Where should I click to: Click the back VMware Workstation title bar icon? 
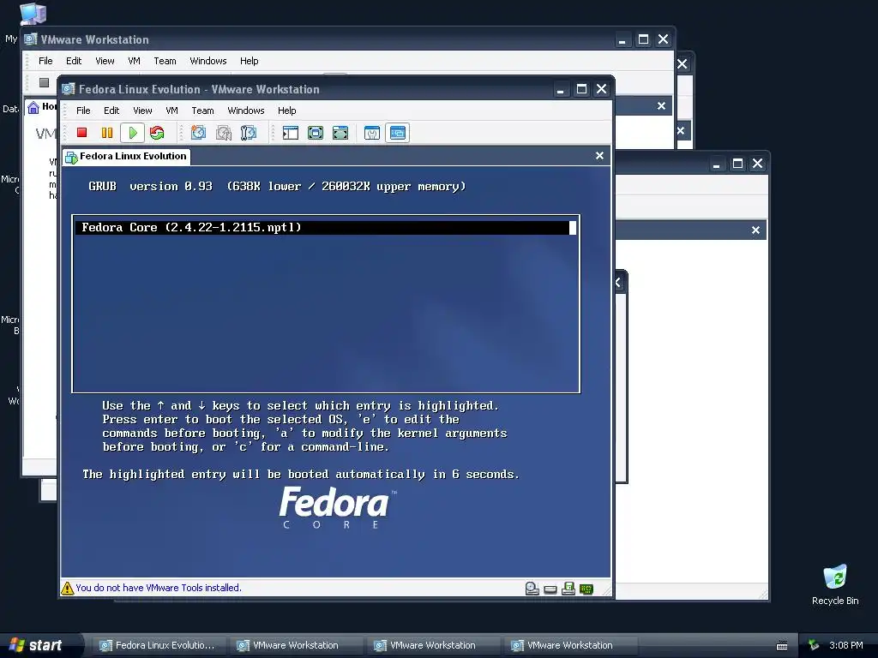30,39
